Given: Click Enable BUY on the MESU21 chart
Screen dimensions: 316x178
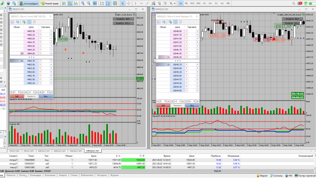Looking at the screenshot, I should pyautogui.click(x=123, y=19).
